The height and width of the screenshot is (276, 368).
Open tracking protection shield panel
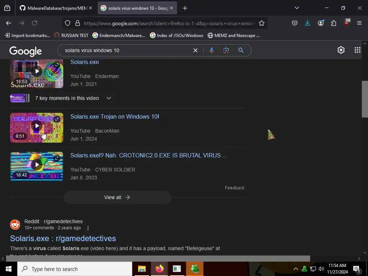(68, 23)
